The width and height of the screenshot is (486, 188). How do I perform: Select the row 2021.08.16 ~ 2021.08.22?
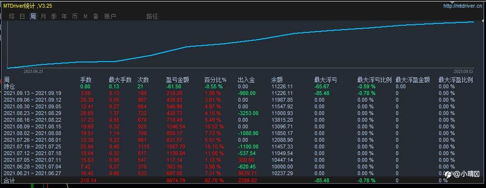(x=243, y=120)
